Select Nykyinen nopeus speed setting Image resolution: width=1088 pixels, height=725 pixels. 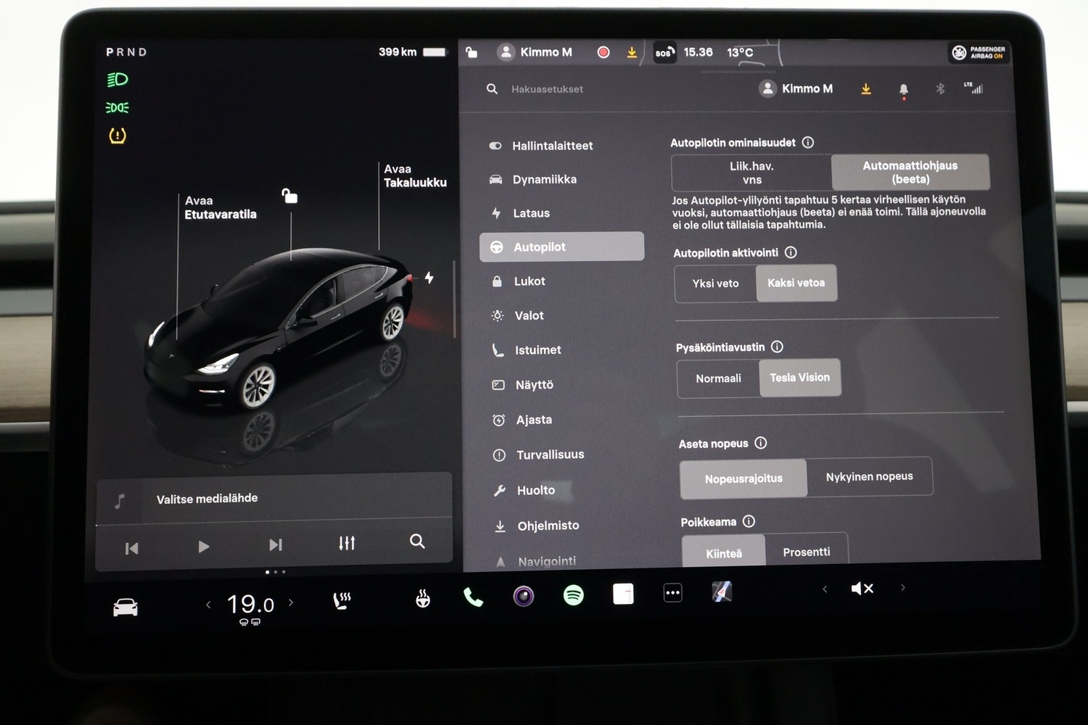pyautogui.click(x=869, y=476)
